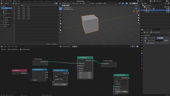Toggle modifier show in render button
Viewport: 170px width, 96px height.
pos(163,38)
